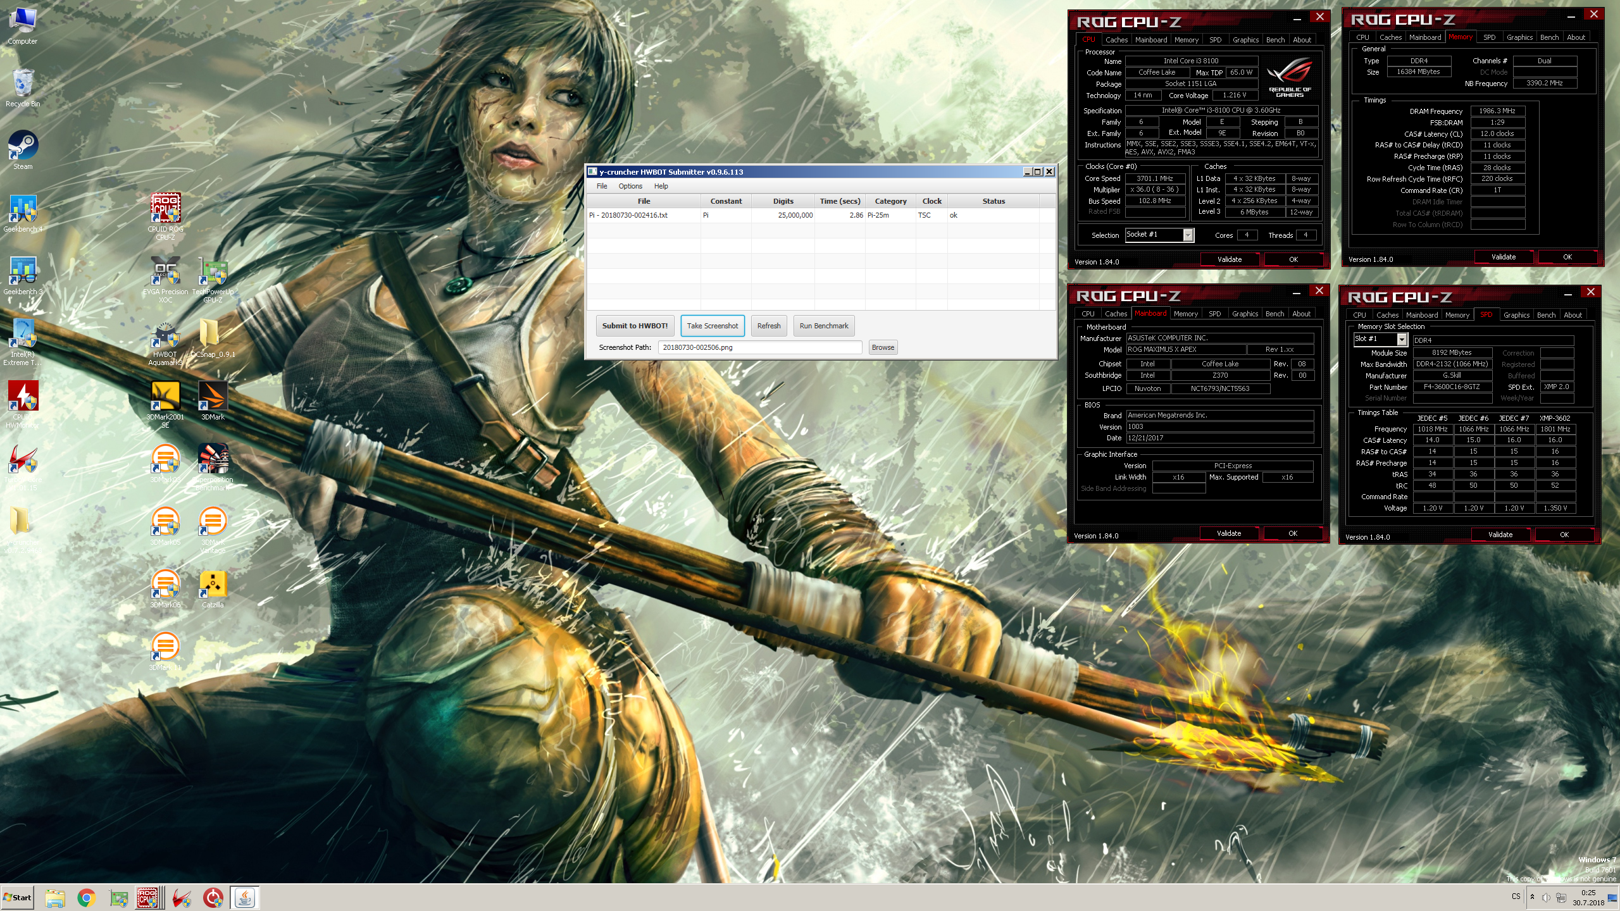This screenshot has height=911, width=1620.
Task: Switch to About tab in Mainboard window
Action: pos(1302,314)
